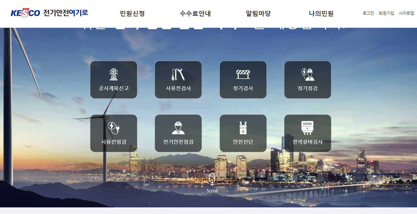Open the 사이트맵 page

[407, 13]
